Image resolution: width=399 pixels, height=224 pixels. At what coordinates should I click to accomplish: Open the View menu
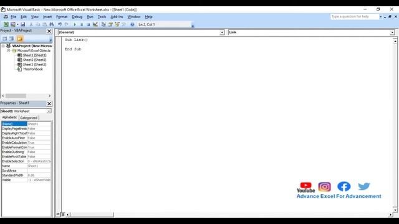(35, 17)
